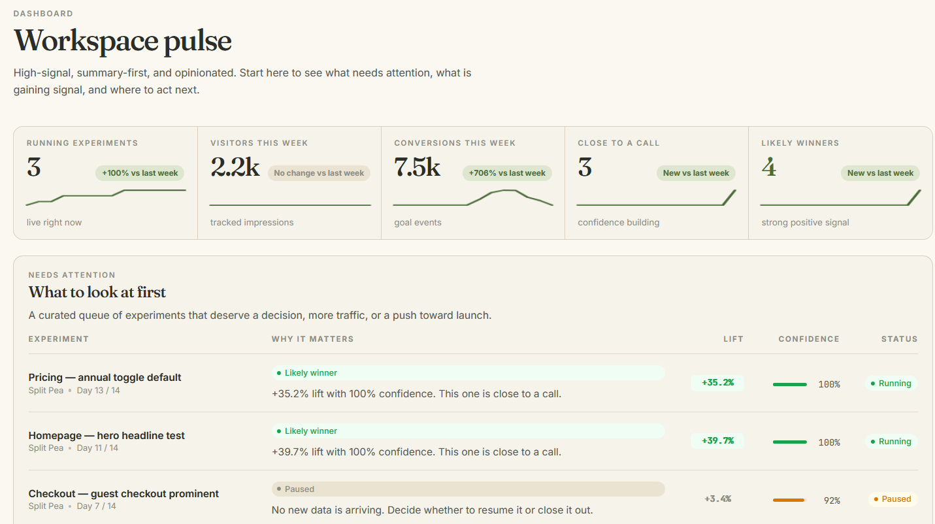Click the '+100% vs last week' badge
The width and height of the screenshot is (935, 524).
pos(140,173)
